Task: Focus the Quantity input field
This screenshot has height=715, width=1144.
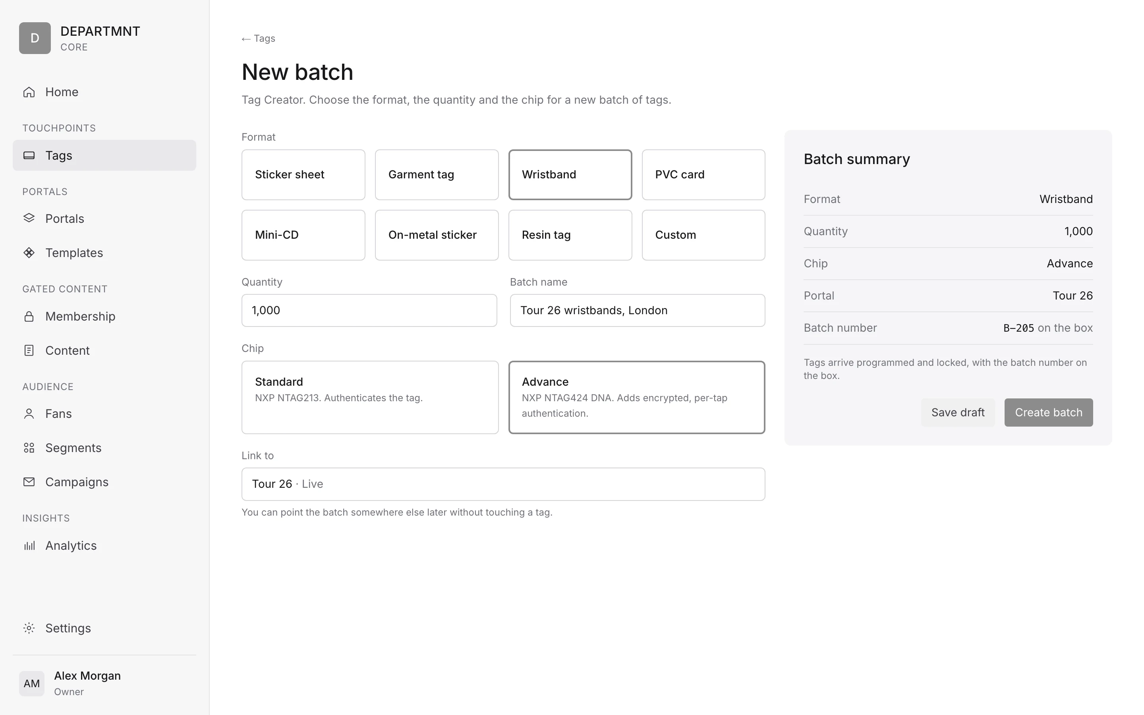Action: click(369, 310)
